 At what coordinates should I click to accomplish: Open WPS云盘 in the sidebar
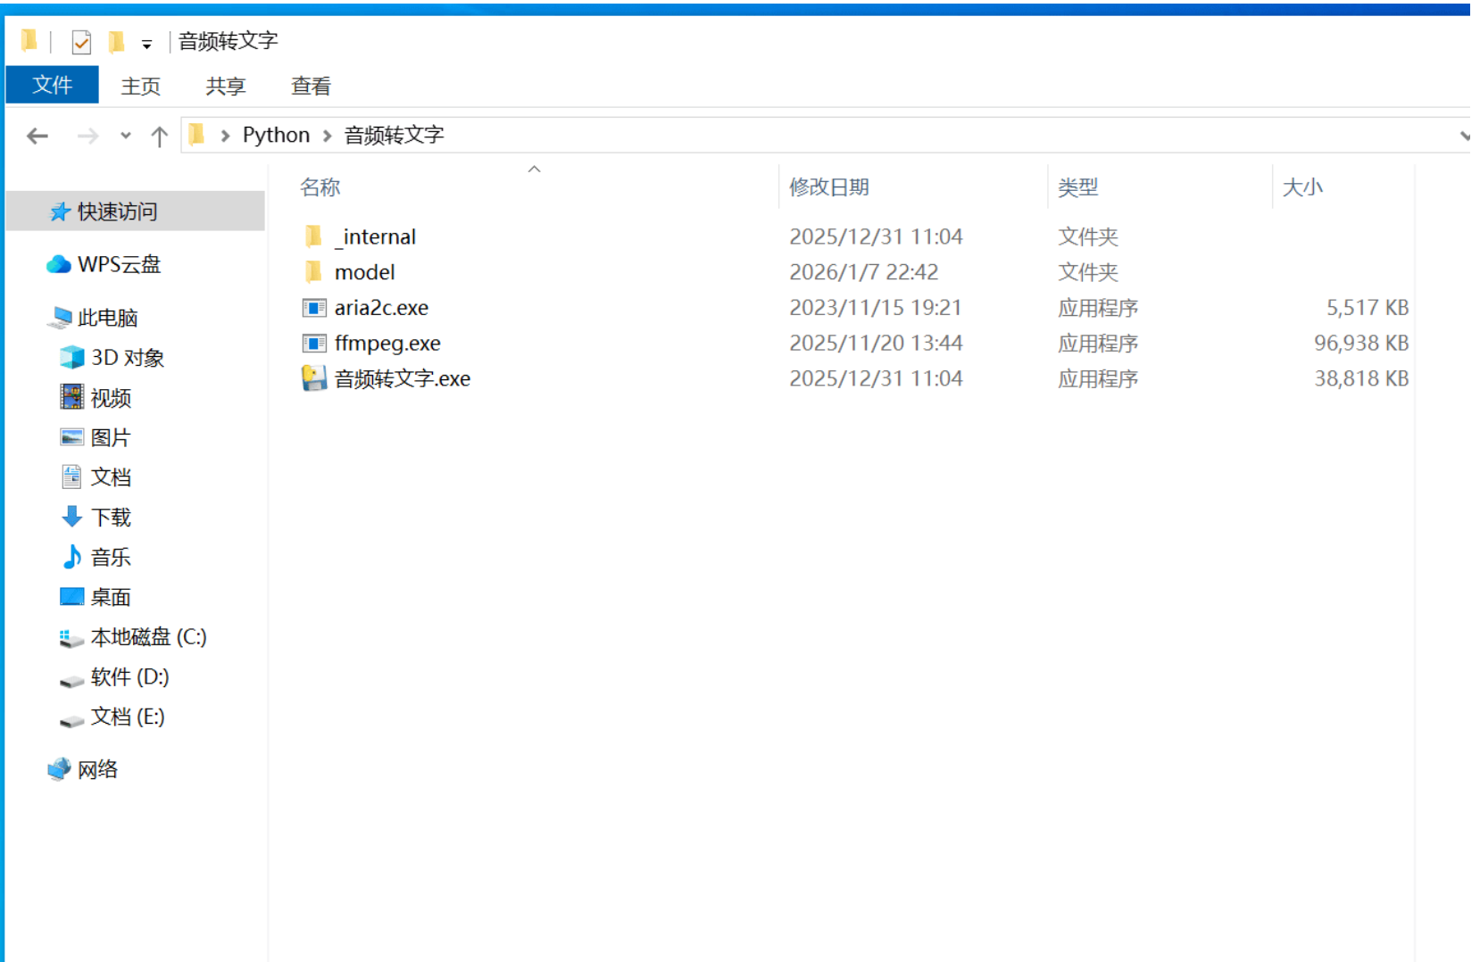click(119, 264)
